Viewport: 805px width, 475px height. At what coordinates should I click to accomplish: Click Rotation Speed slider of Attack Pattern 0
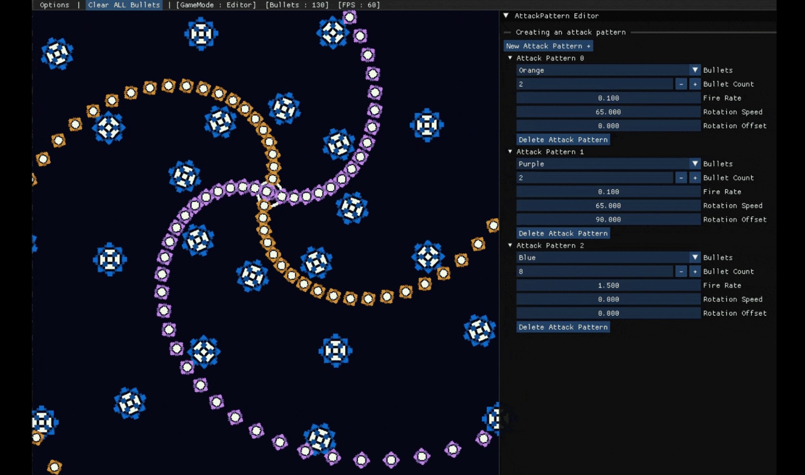coord(608,112)
